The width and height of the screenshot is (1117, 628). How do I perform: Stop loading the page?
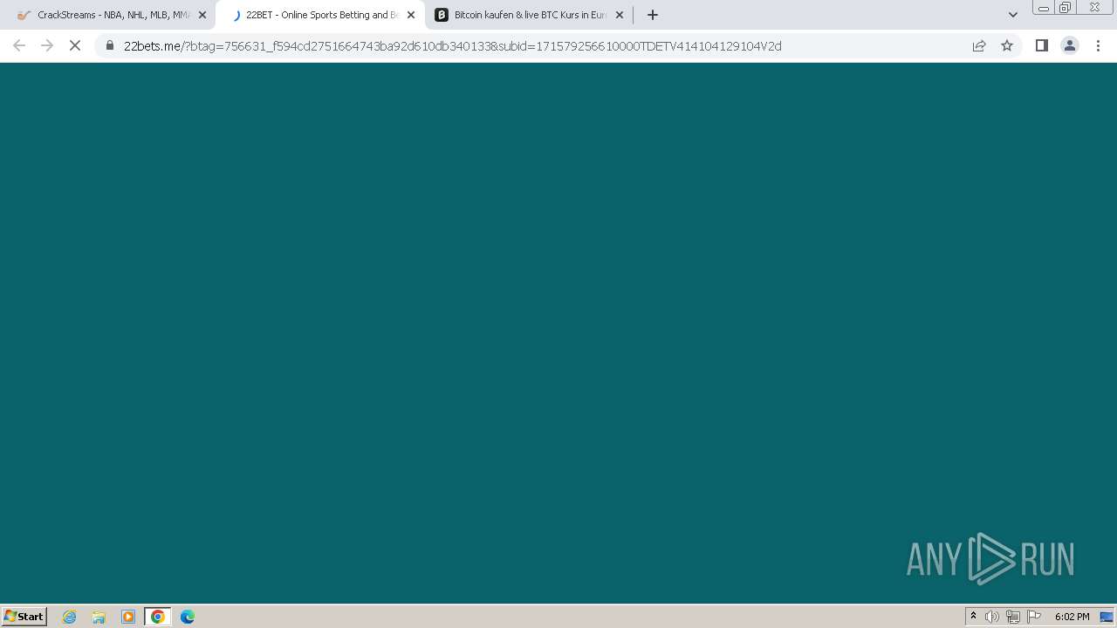75,45
